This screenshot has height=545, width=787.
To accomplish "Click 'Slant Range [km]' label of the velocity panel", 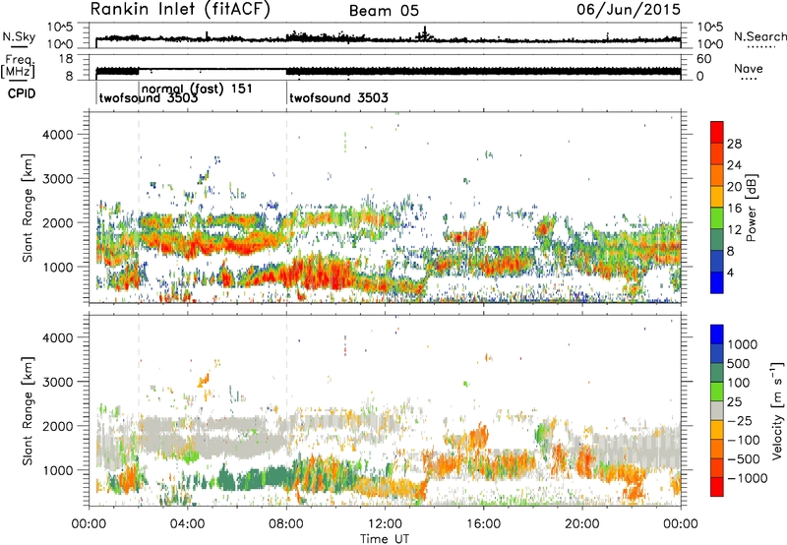I will tap(28, 411).
